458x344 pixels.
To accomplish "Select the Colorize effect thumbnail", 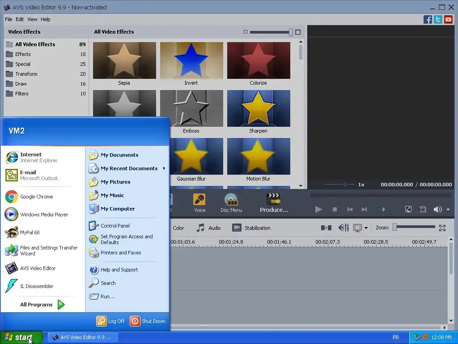I will [x=259, y=60].
